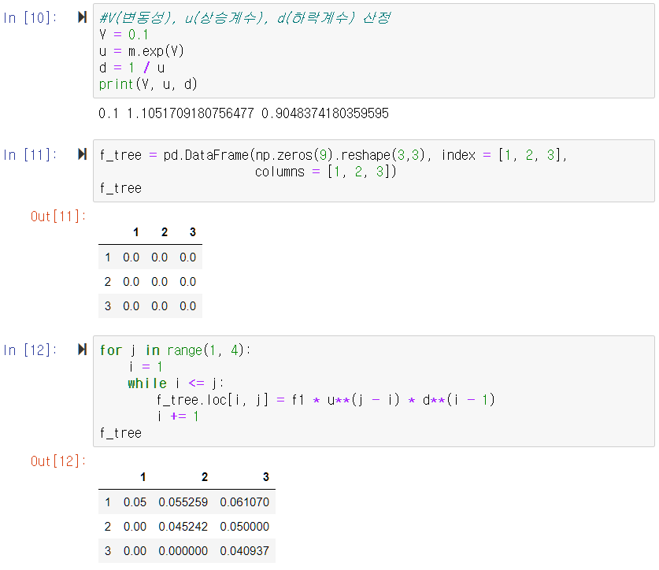Click inside the code cell with the for loop
The width and height of the screenshot is (659, 570).
[374, 391]
